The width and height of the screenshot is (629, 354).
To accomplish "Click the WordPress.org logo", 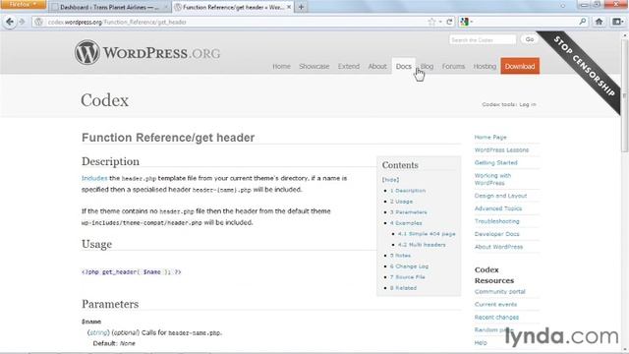I will click(x=147, y=52).
